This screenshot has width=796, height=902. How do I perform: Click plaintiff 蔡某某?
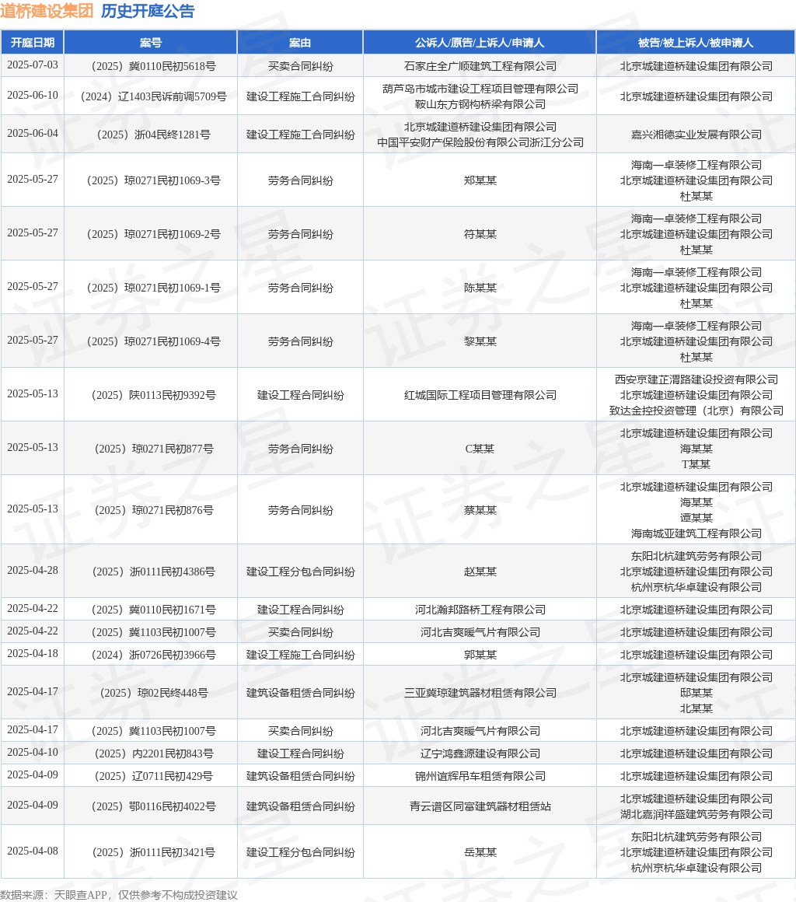480,510
